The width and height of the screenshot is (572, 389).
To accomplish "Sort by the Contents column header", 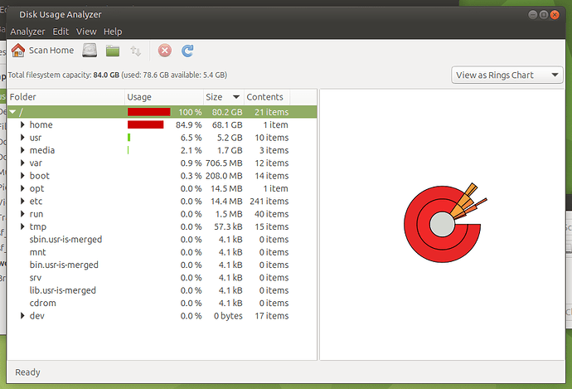I will [267, 97].
